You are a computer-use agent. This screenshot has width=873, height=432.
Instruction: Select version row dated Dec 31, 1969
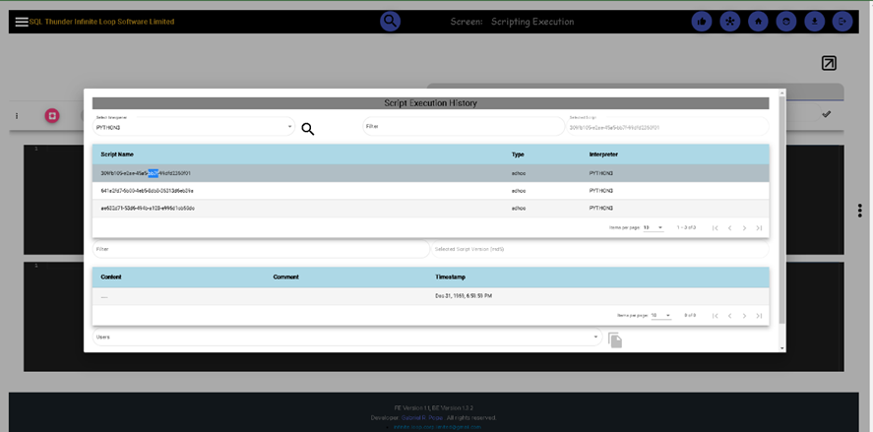(x=430, y=296)
